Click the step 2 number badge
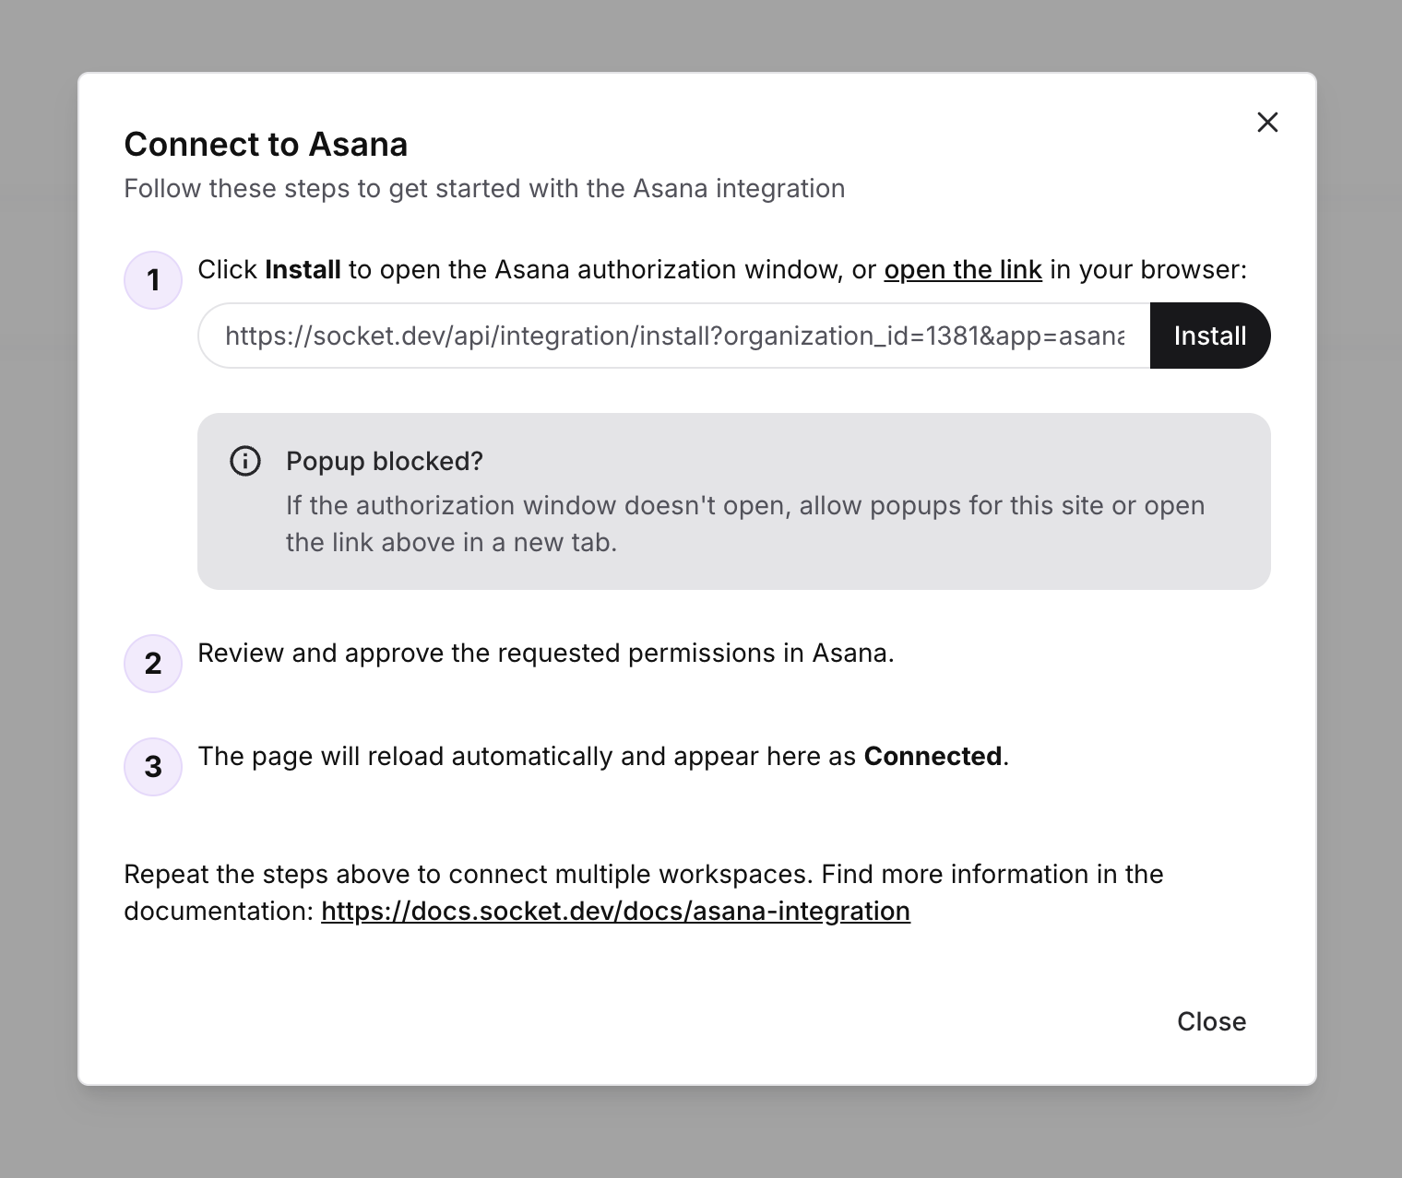 [x=153, y=664]
